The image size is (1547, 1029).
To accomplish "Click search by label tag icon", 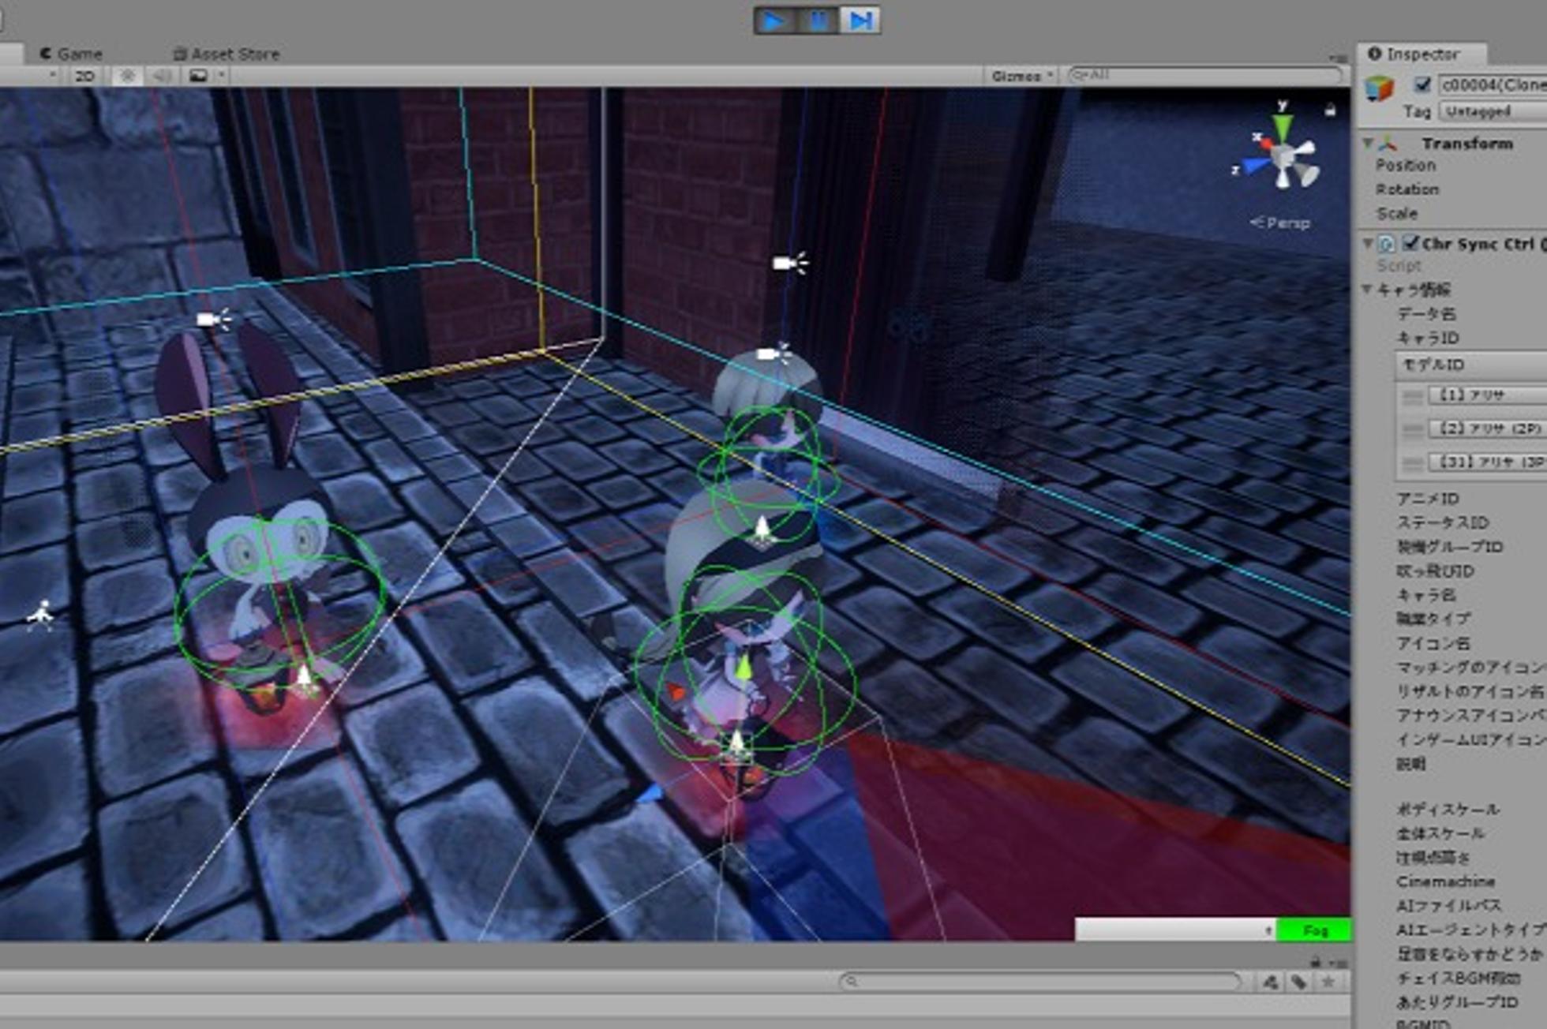I will [1299, 982].
